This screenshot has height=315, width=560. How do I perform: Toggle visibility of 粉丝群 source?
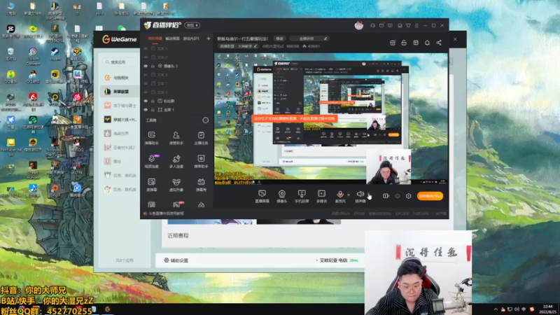click(x=146, y=101)
